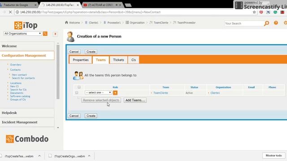287x161 pixels.
Task: Click Search for contacts link
Action: (x=23, y=78)
